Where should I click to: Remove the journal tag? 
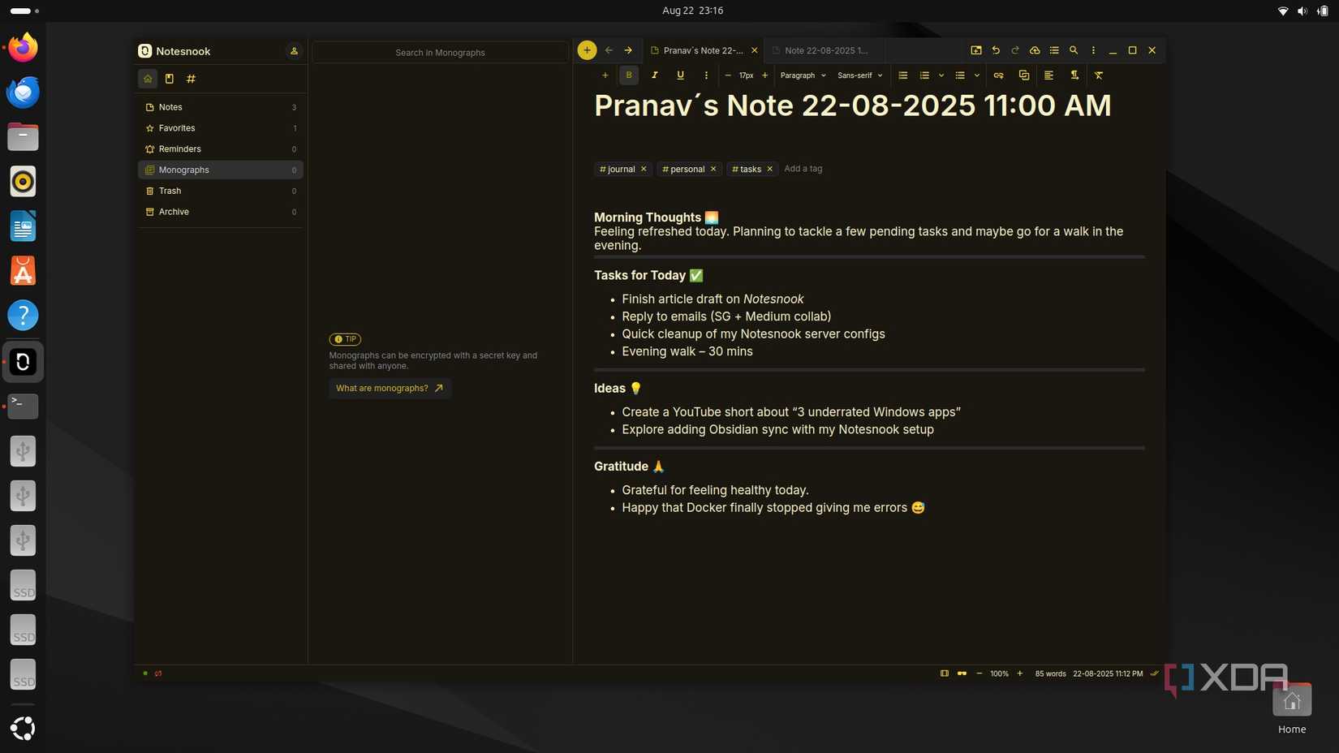tap(644, 169)
